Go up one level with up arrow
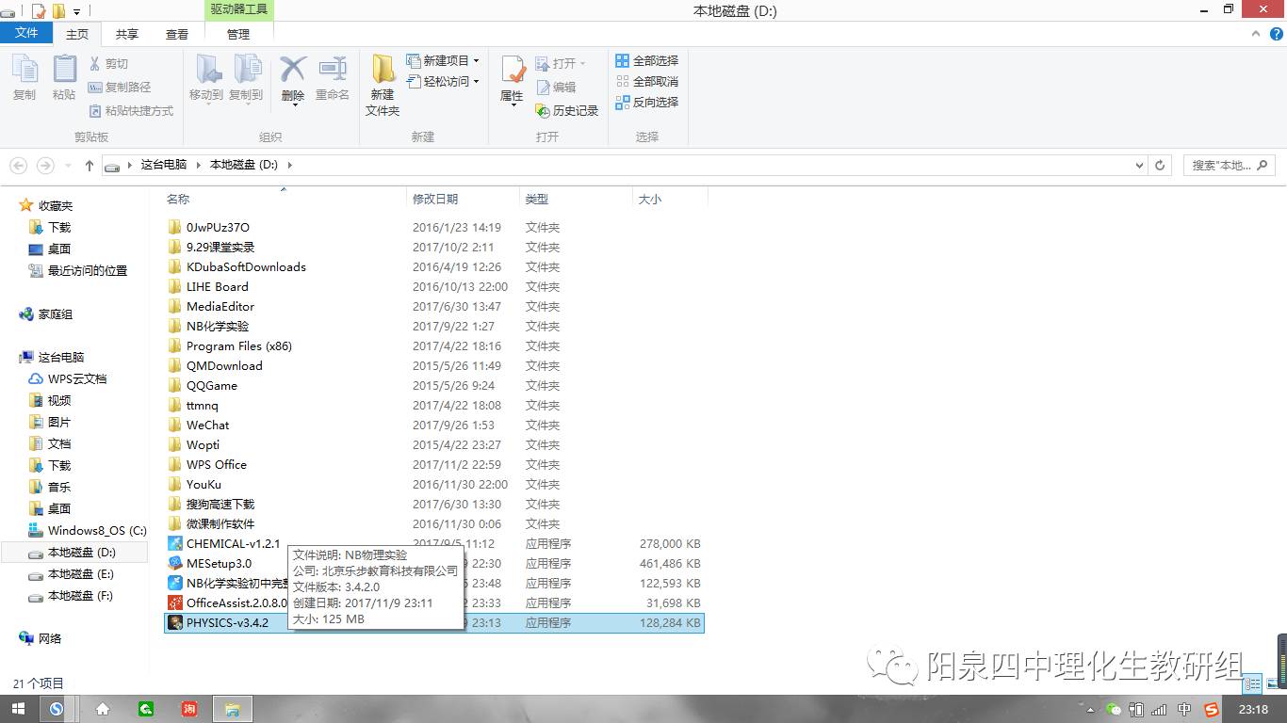This screenshot has width=1287, height=723. [90, 165]
